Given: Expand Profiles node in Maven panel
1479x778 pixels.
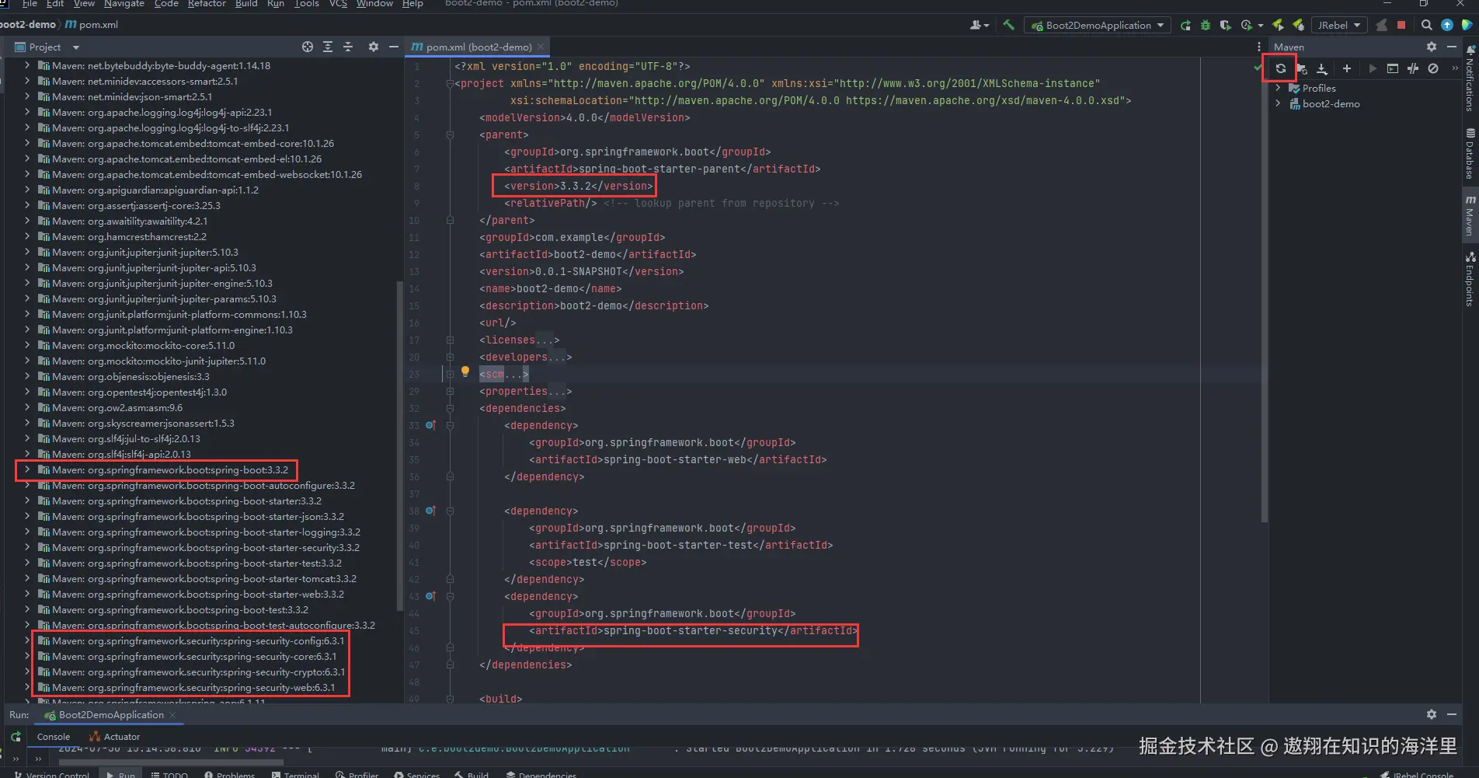Looking at the screenshot, I should [x=1279, y=88].
